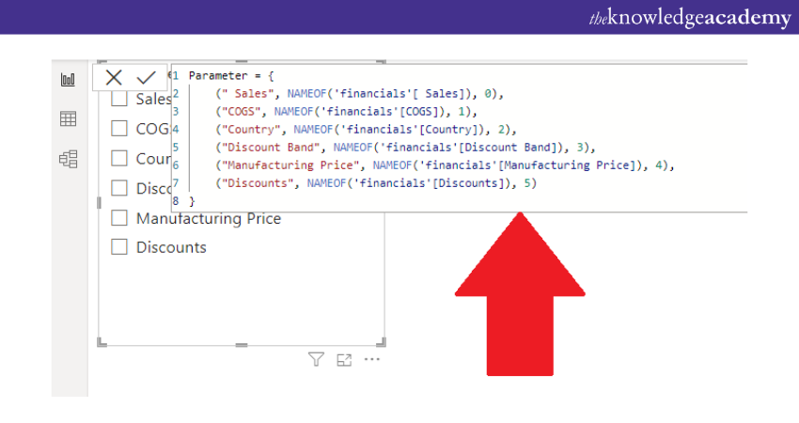Viewport: 799px width, 423px height.
Task: Switch to the Data table view
Action: (68, 119)
